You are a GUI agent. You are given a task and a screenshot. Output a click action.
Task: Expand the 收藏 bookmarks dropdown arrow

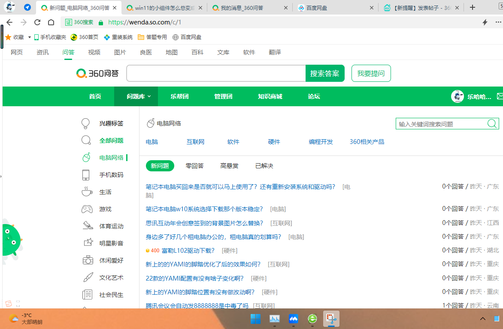29,37
